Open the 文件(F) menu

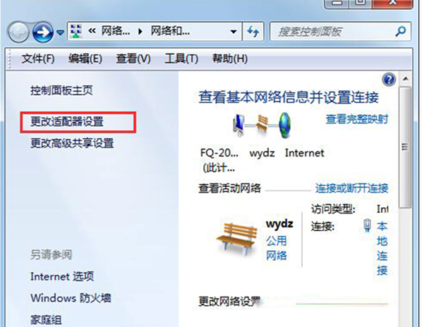38,58
